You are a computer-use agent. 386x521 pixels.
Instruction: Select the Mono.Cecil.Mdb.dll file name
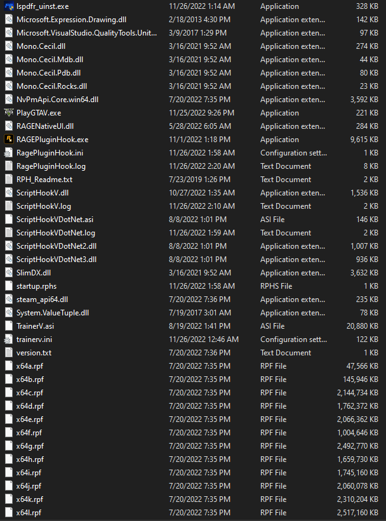pos(50,60)
